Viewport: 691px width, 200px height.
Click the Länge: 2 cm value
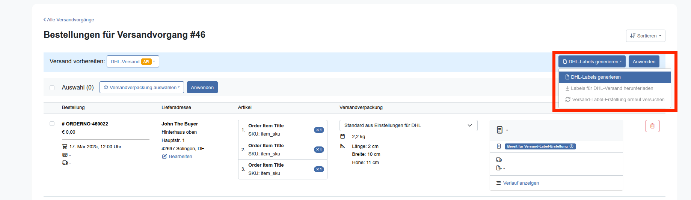tap(365, 146)
